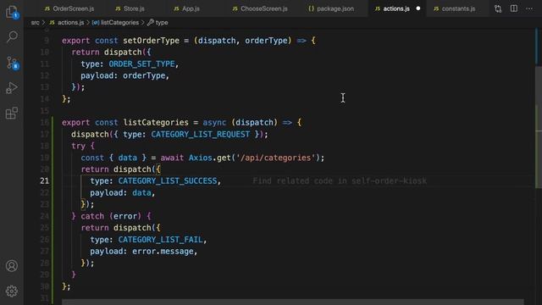The width and height of the screenshot is (542, 305).
Task: Place cursor on listCategories function name
Action: coord(156,122)
